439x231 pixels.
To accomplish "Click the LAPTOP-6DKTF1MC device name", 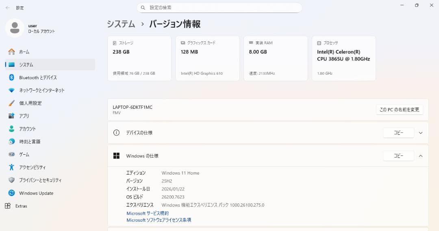I will point(133,107).
